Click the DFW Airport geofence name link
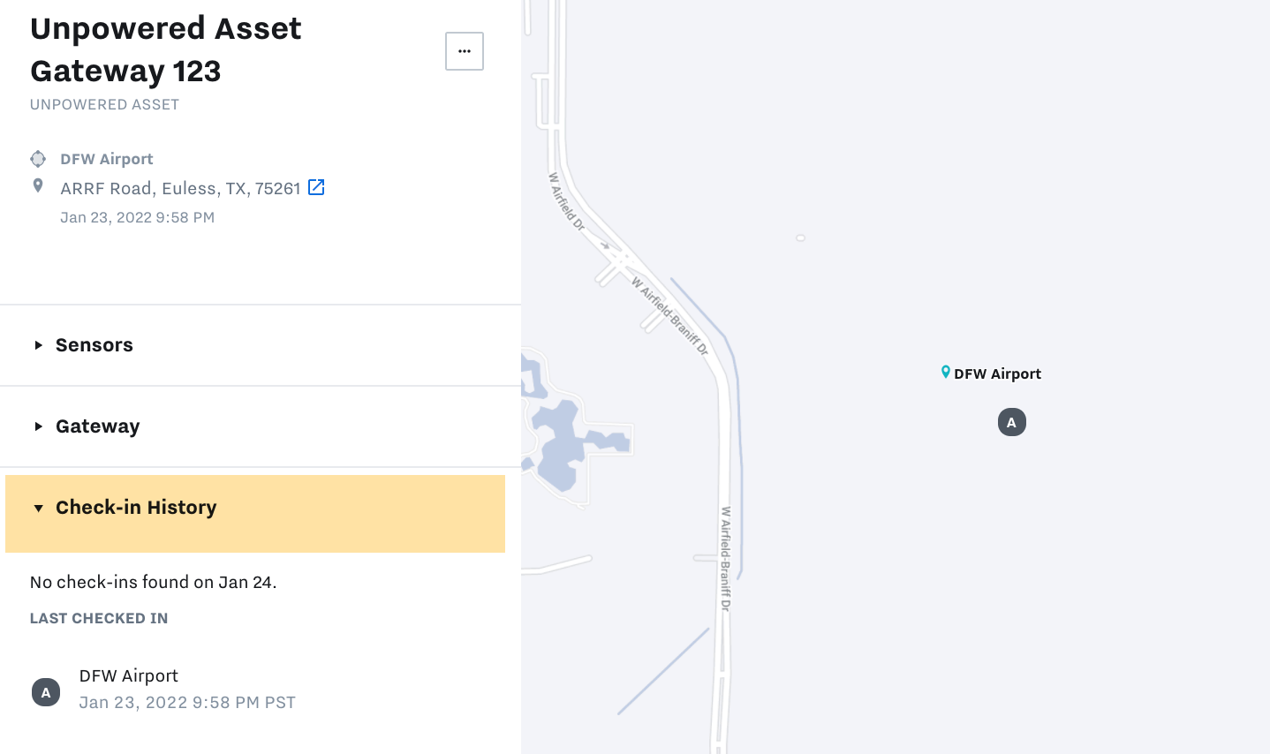 [107, 159]
